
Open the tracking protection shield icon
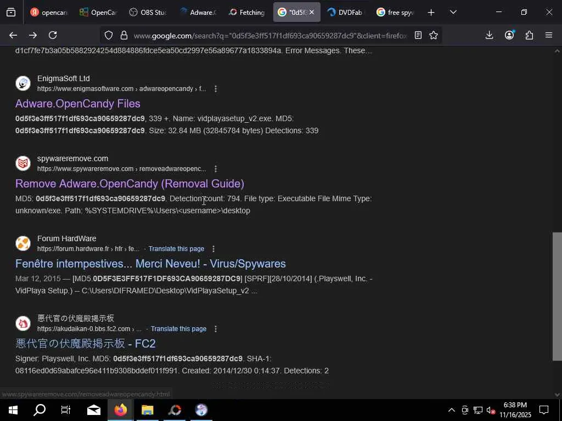tap(109, 35)
